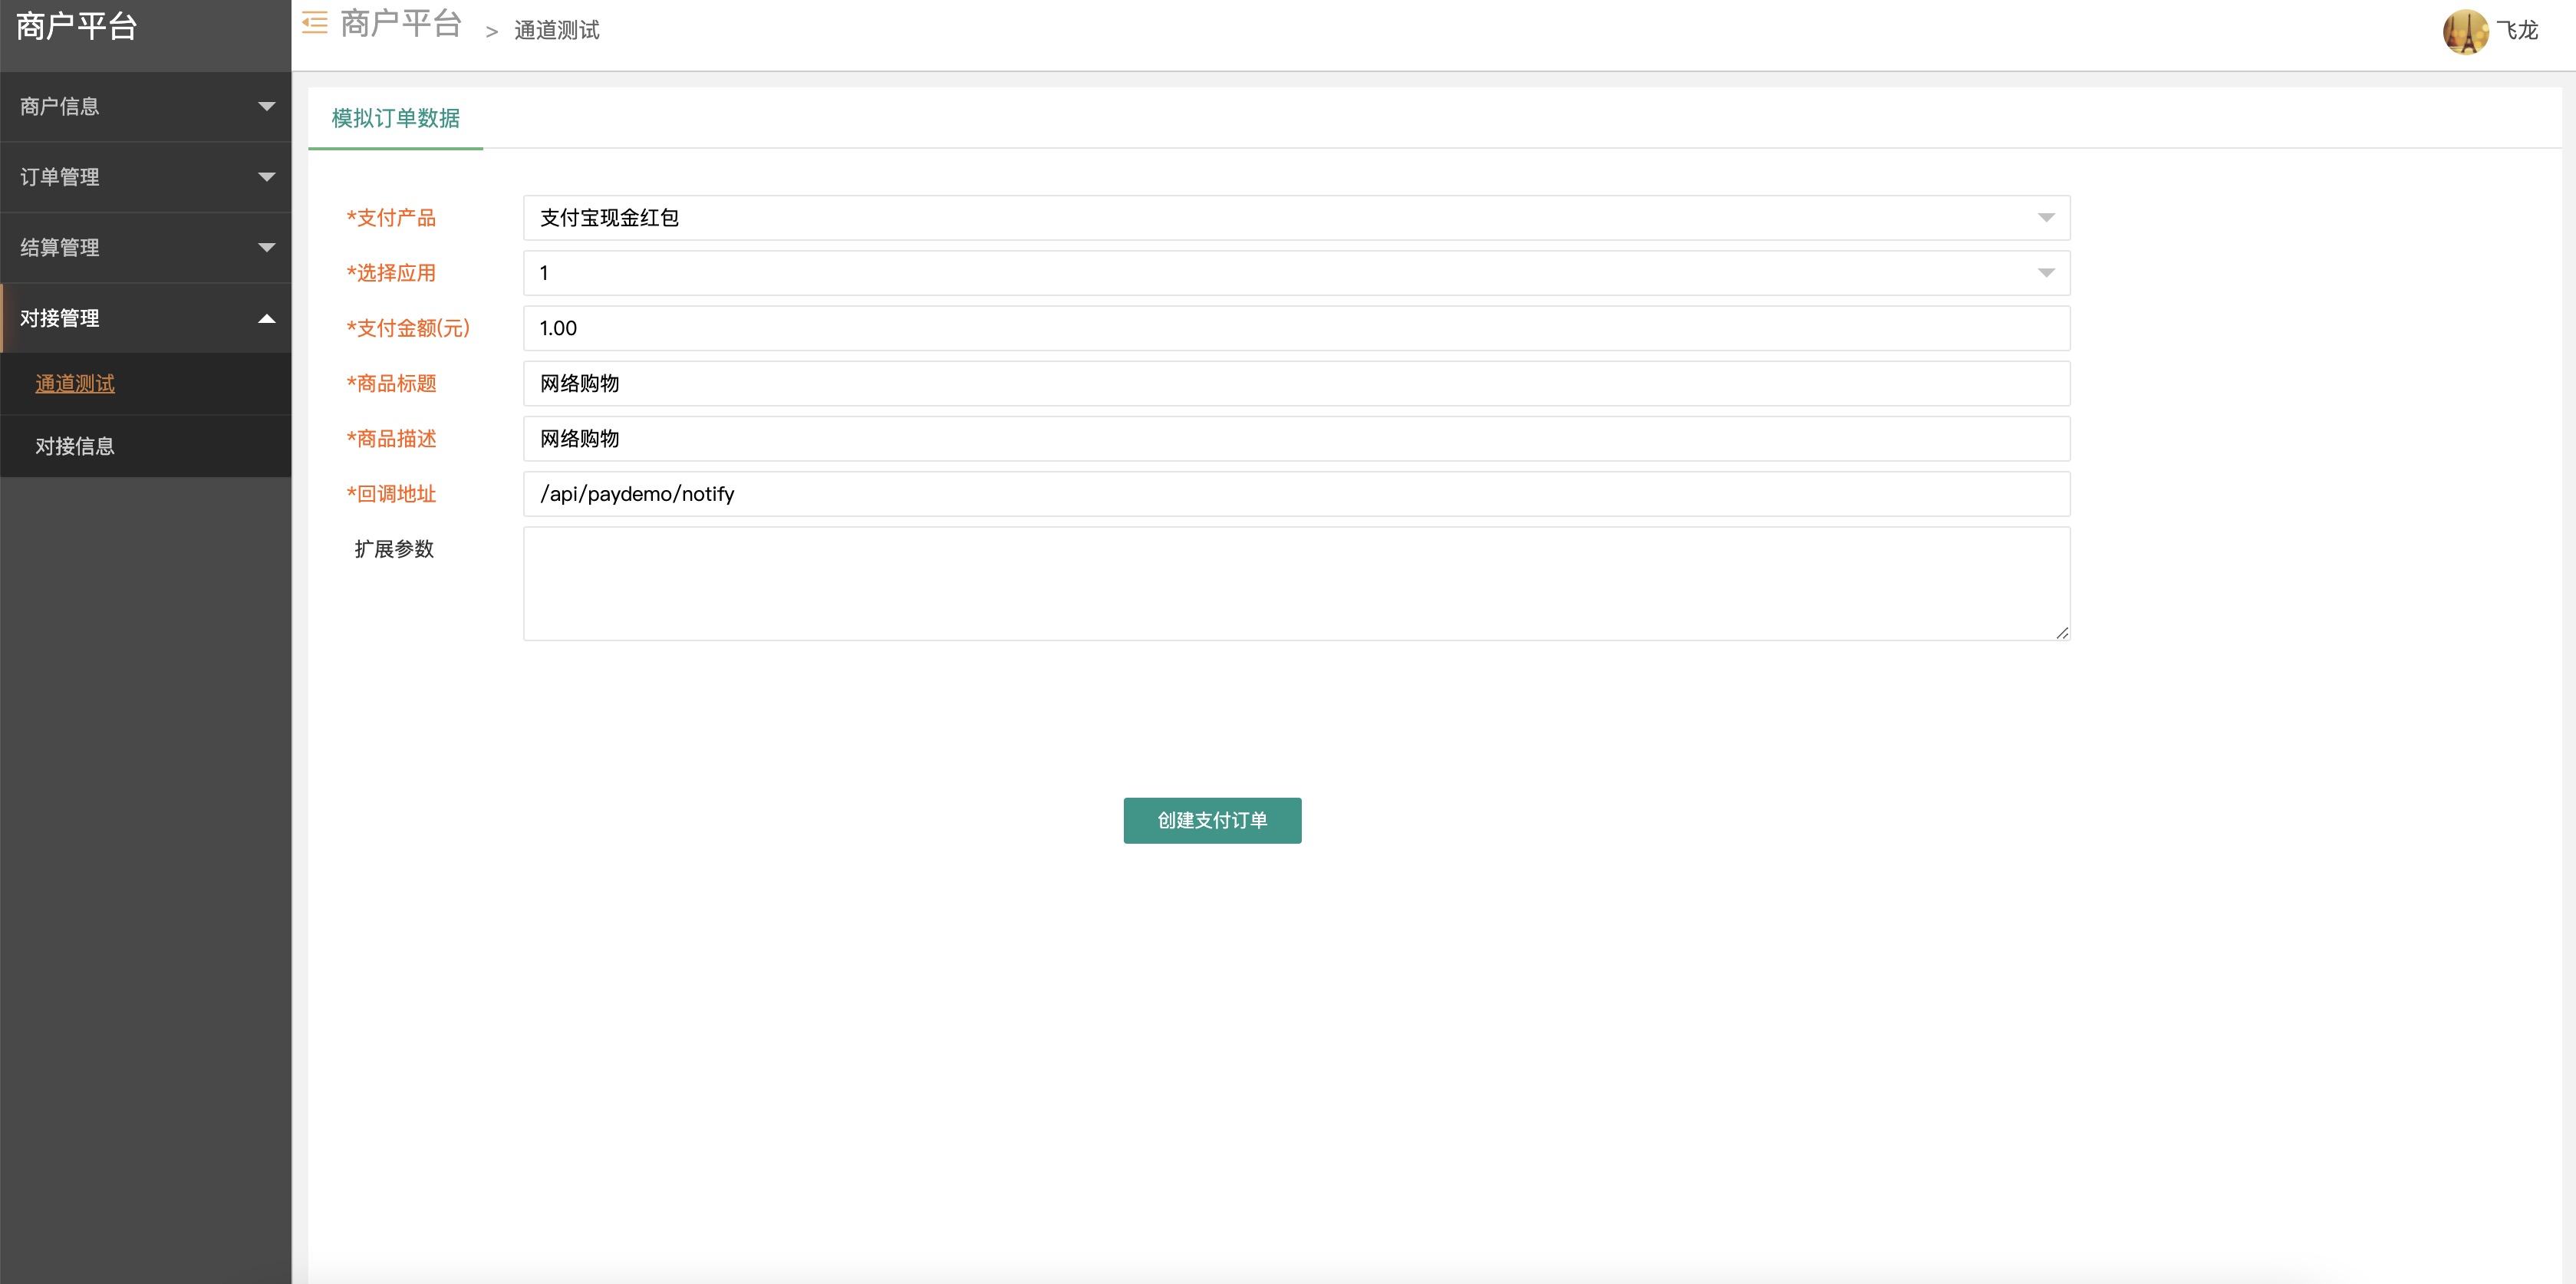Expand the 结算管理 menu
Screen dimensions: 2576x1284
(146, 247)
